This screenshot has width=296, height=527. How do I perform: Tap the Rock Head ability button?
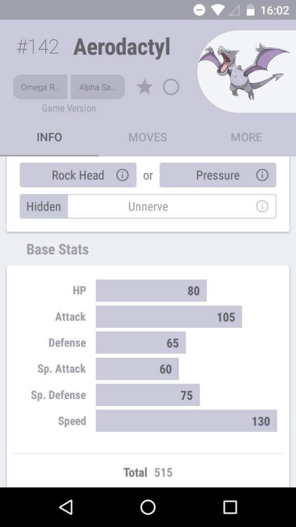click(78, 175)
